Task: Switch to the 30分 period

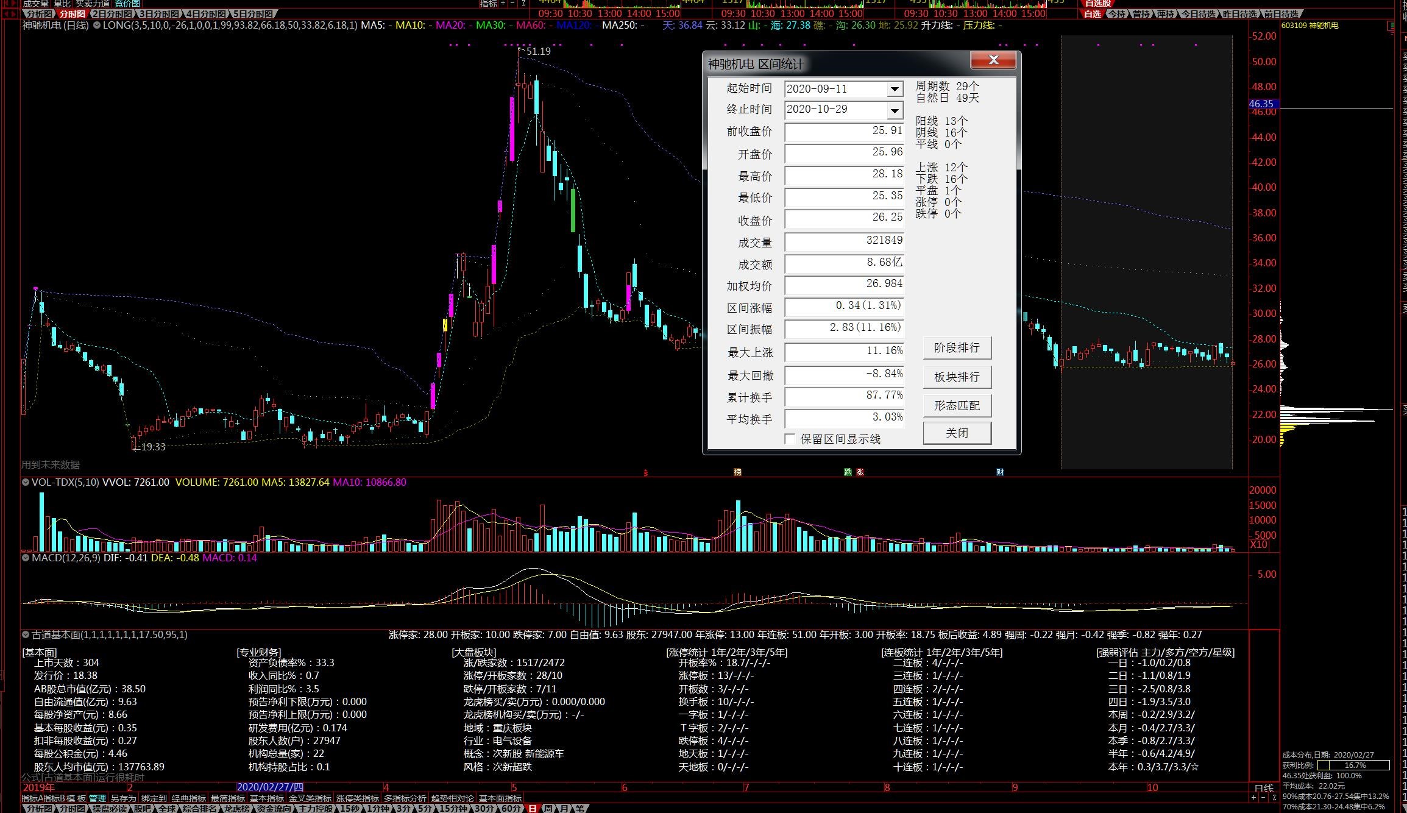Action: pyautogui.click(x=484, y=808)
